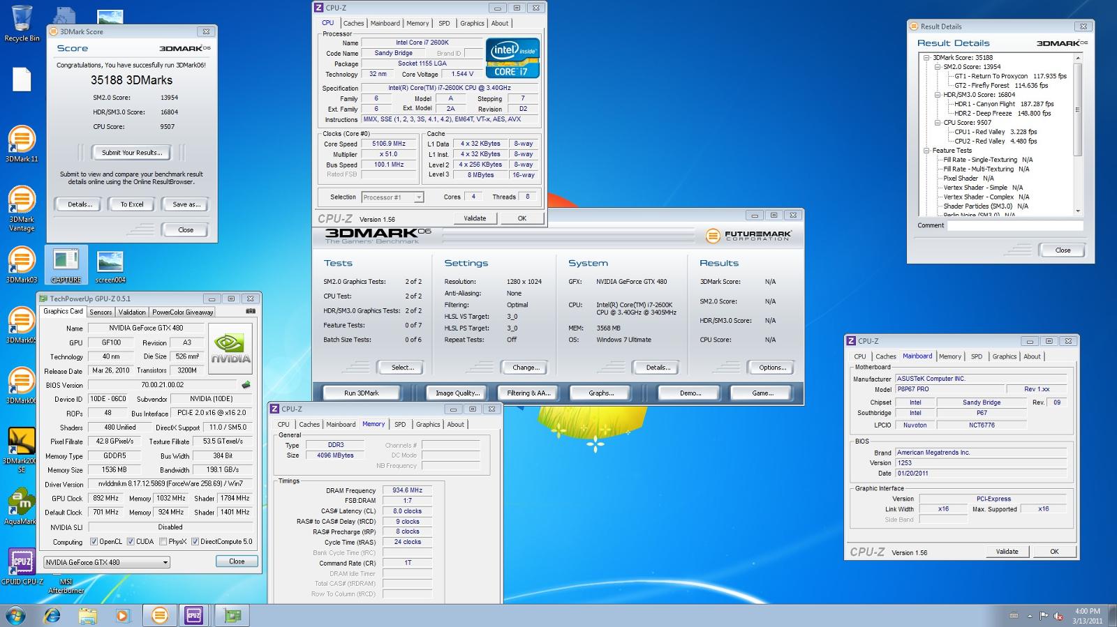The height and width of the screenshot is (627, 1117).
Task: Open the Processor #1 selection dropdown
Action: click(x=392, y=197)
